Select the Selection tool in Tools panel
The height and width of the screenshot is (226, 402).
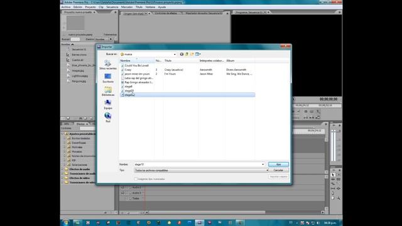point(333,175)
